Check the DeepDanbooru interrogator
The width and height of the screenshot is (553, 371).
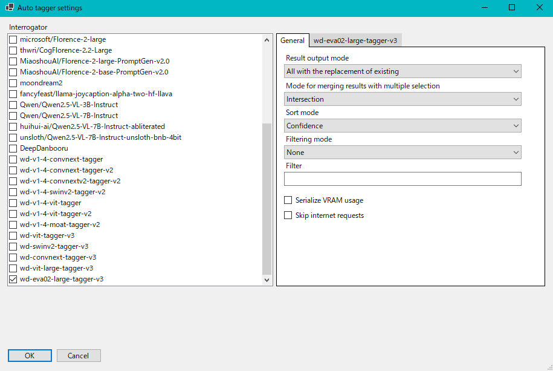13,148
